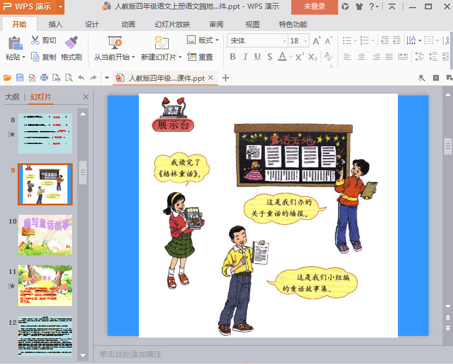
Task: Open the 幻灯片放映 ribbon tab
Action: click(x=172, y=25)
